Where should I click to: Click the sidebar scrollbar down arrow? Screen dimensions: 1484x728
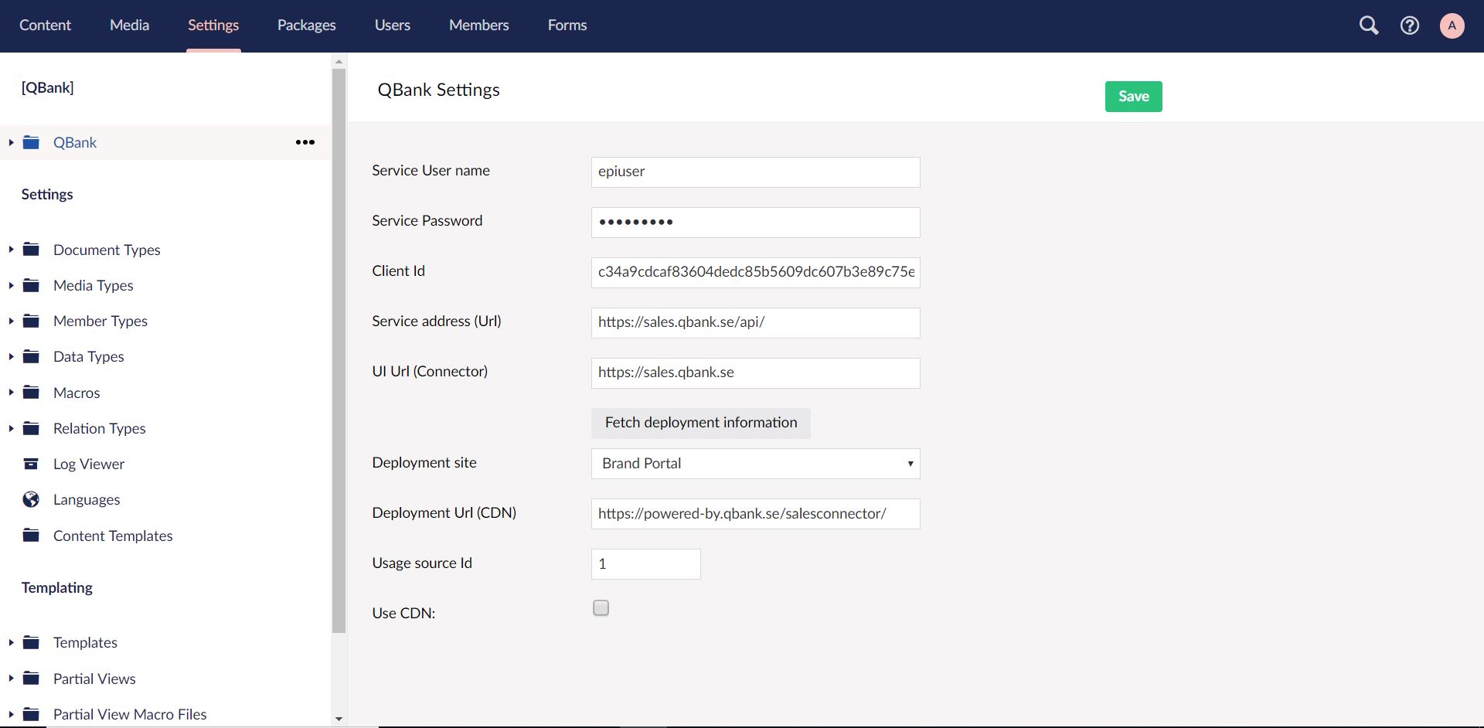tap(339, 719)
